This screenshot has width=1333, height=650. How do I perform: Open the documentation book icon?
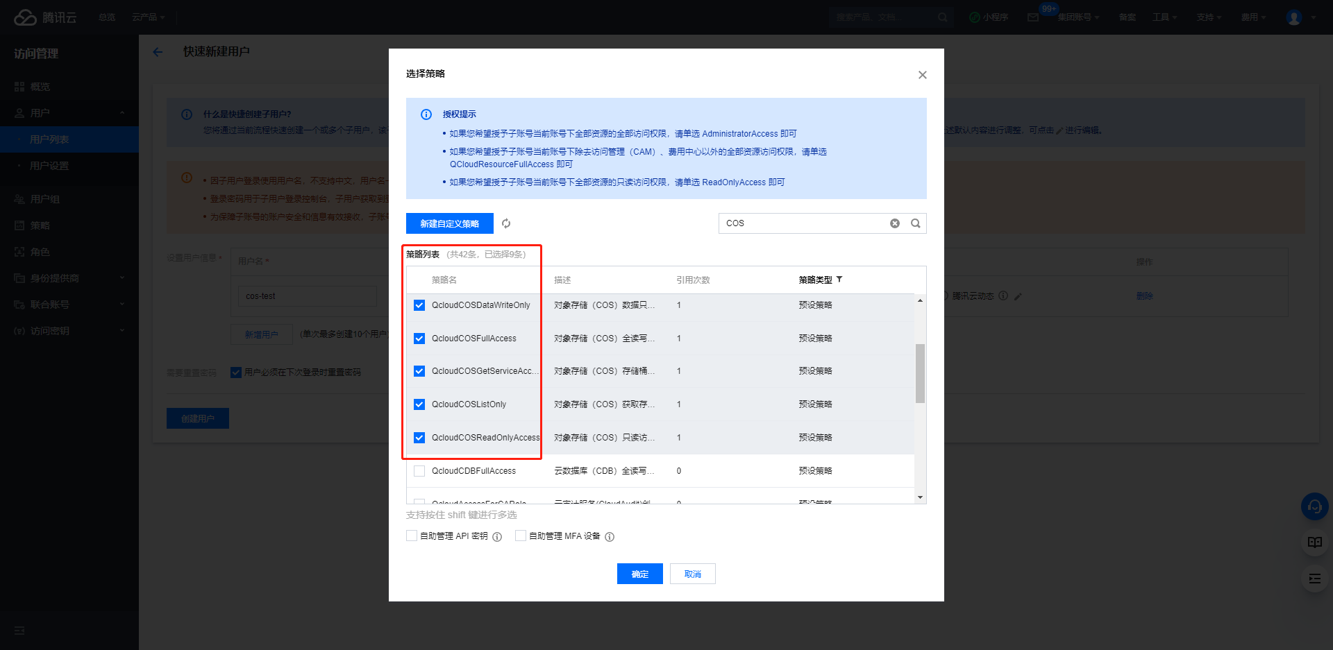[1315, 542]
